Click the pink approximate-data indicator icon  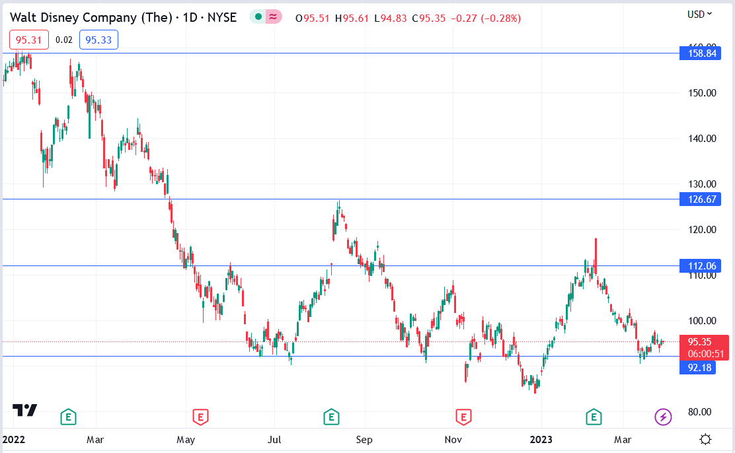tap(273, 17)
